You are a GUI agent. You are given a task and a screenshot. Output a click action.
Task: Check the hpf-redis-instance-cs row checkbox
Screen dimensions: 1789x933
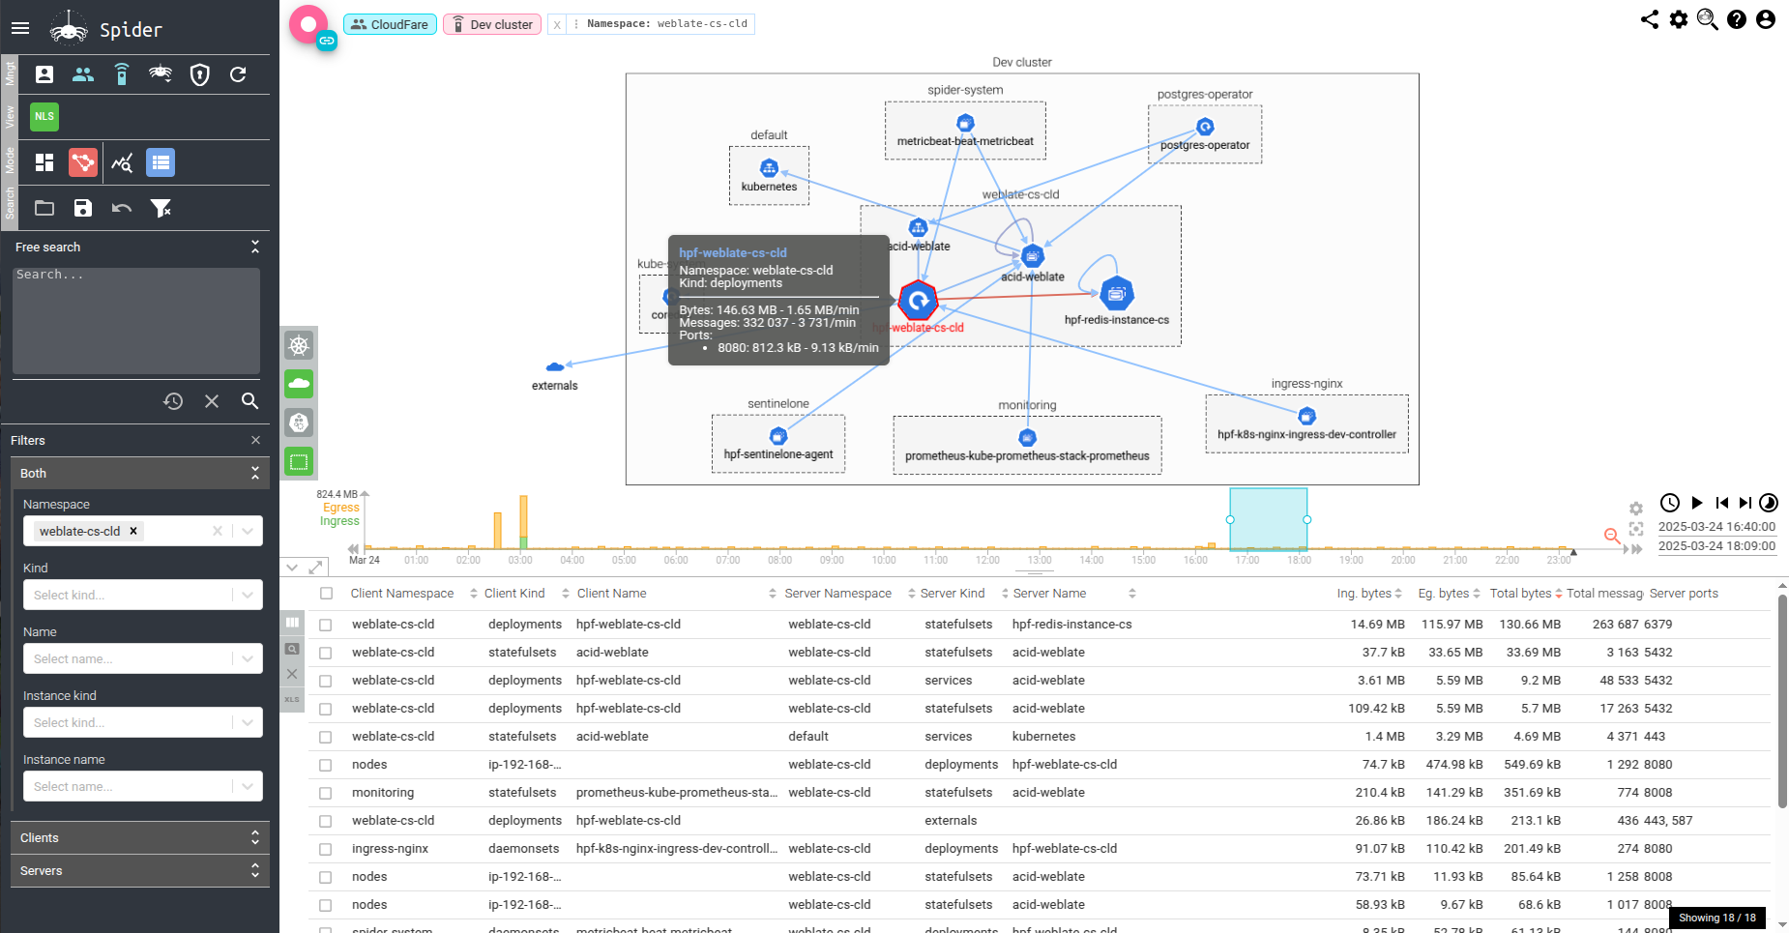tap(326, 626)
